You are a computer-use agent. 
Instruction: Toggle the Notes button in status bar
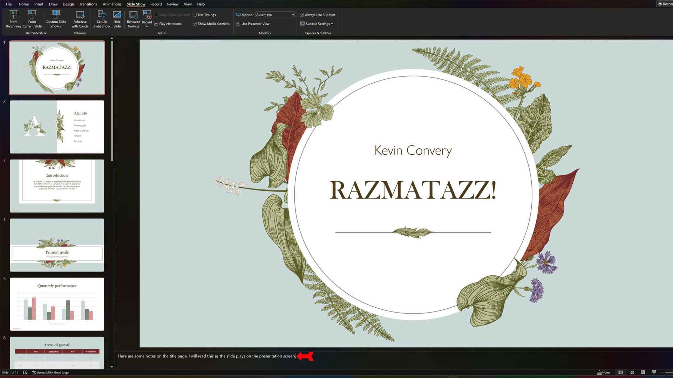tap(603, 372)
